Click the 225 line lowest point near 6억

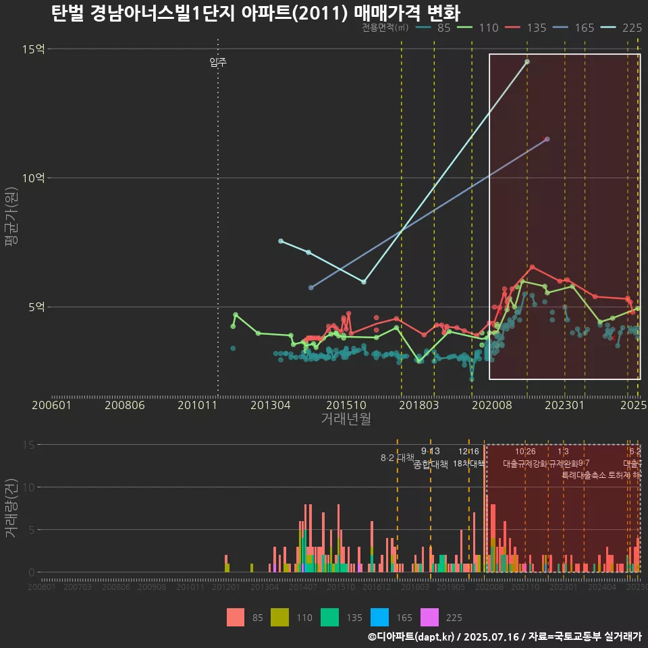tap(364, 282)
